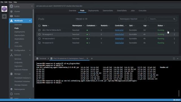Open the Edit menu
Image resolution: width=181 pixels, height=102 pixels.
point(6,2)
